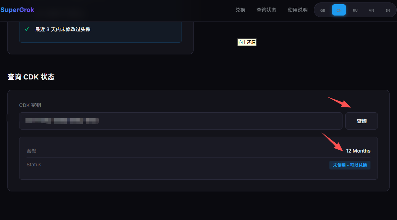The image size is (397, 220).
Task: Select the CN language option
Action: [339, 10]
